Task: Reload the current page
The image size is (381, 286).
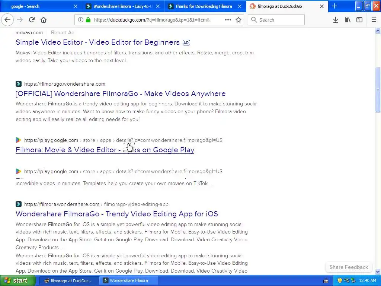Action: pyautogui.click(x=32, y=20)
